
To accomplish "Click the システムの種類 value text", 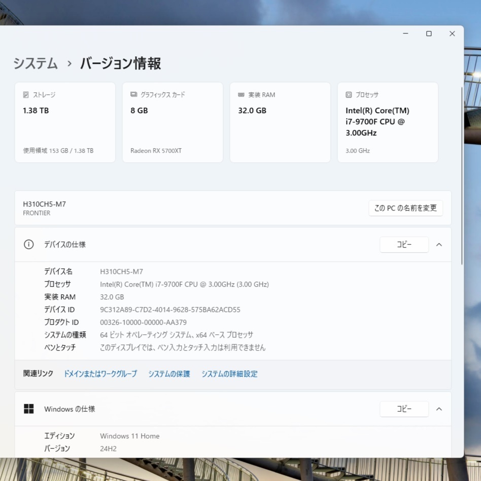I will 177,335.
